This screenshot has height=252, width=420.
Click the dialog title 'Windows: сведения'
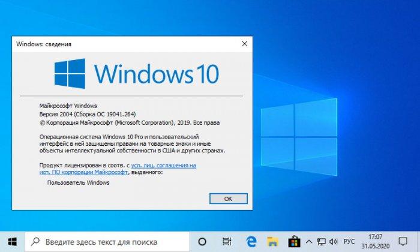point(44,44)
